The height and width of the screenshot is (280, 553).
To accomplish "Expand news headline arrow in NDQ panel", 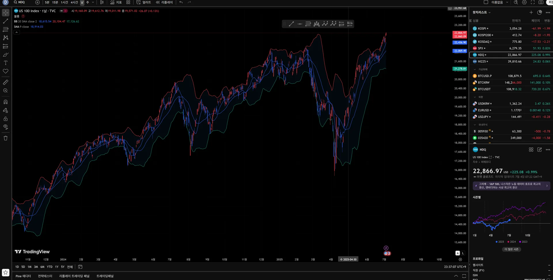I will point(547,186).
